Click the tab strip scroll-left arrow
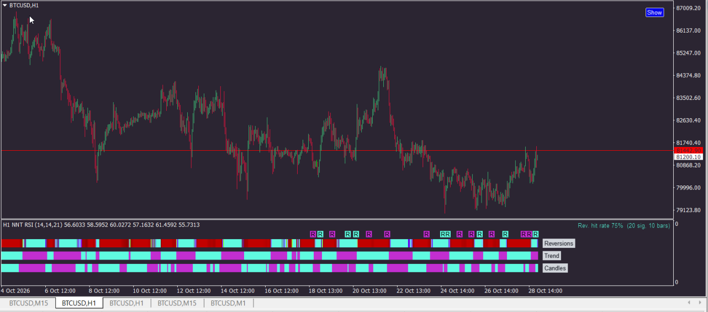 click(689, 303)
